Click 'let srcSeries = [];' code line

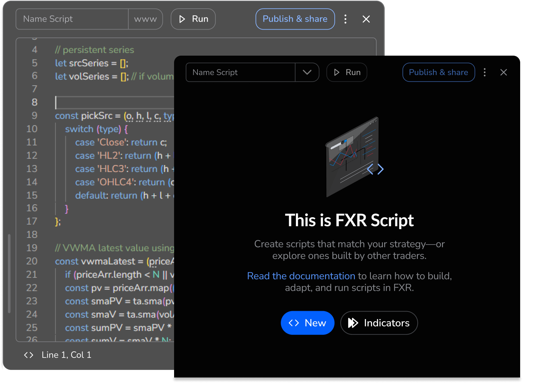click(x=92, y=63)
